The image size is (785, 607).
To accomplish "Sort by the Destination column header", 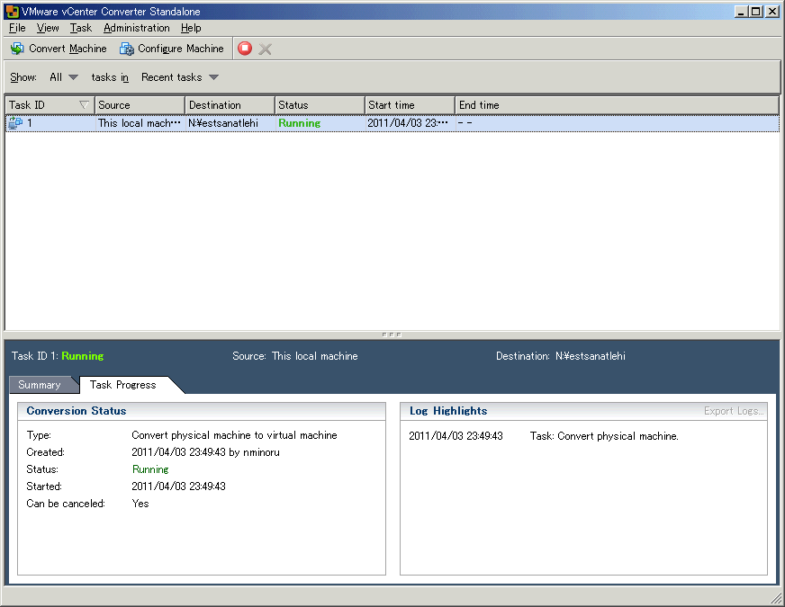I will coord(230,105).
